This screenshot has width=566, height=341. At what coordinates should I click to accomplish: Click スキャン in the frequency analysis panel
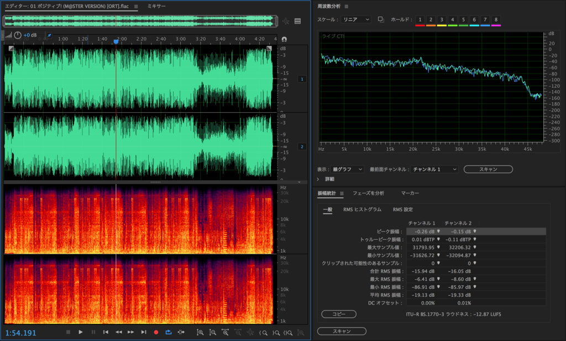(488, 169)
